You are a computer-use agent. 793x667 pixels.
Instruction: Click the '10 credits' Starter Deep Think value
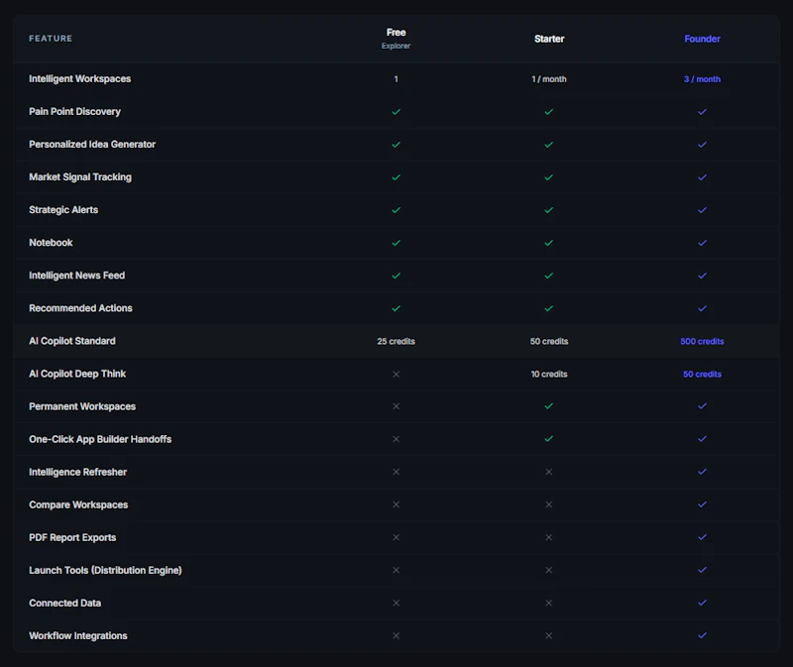click(549, 375)
